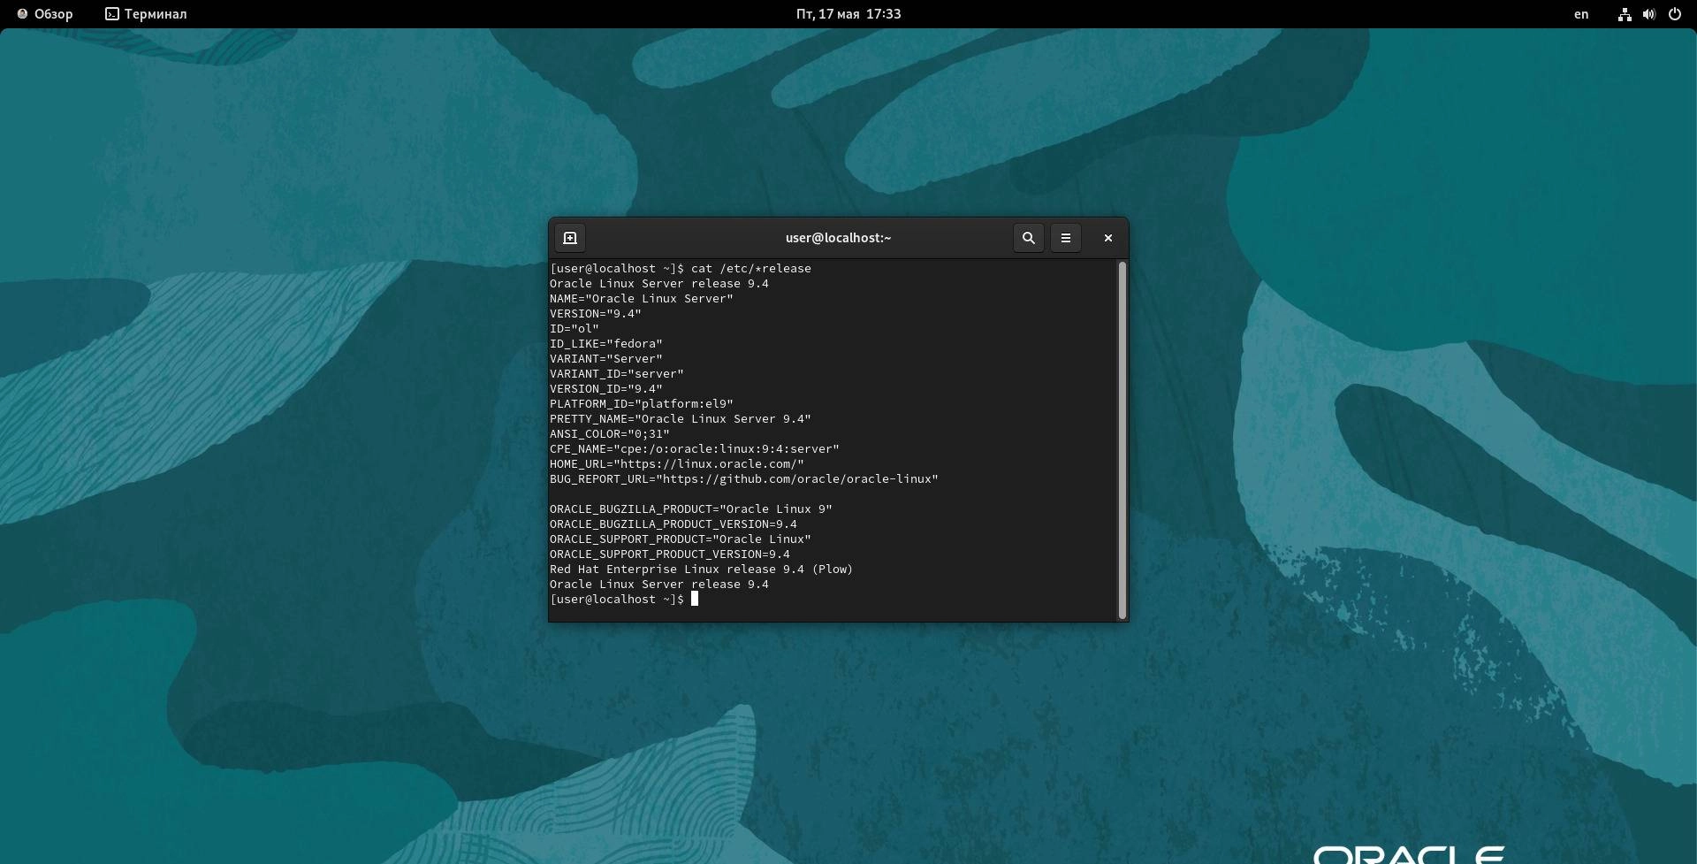The image size is (1697, 864).
Task: Click the ANSI_COLOR="0;31" line
Action: pos(610,434)
